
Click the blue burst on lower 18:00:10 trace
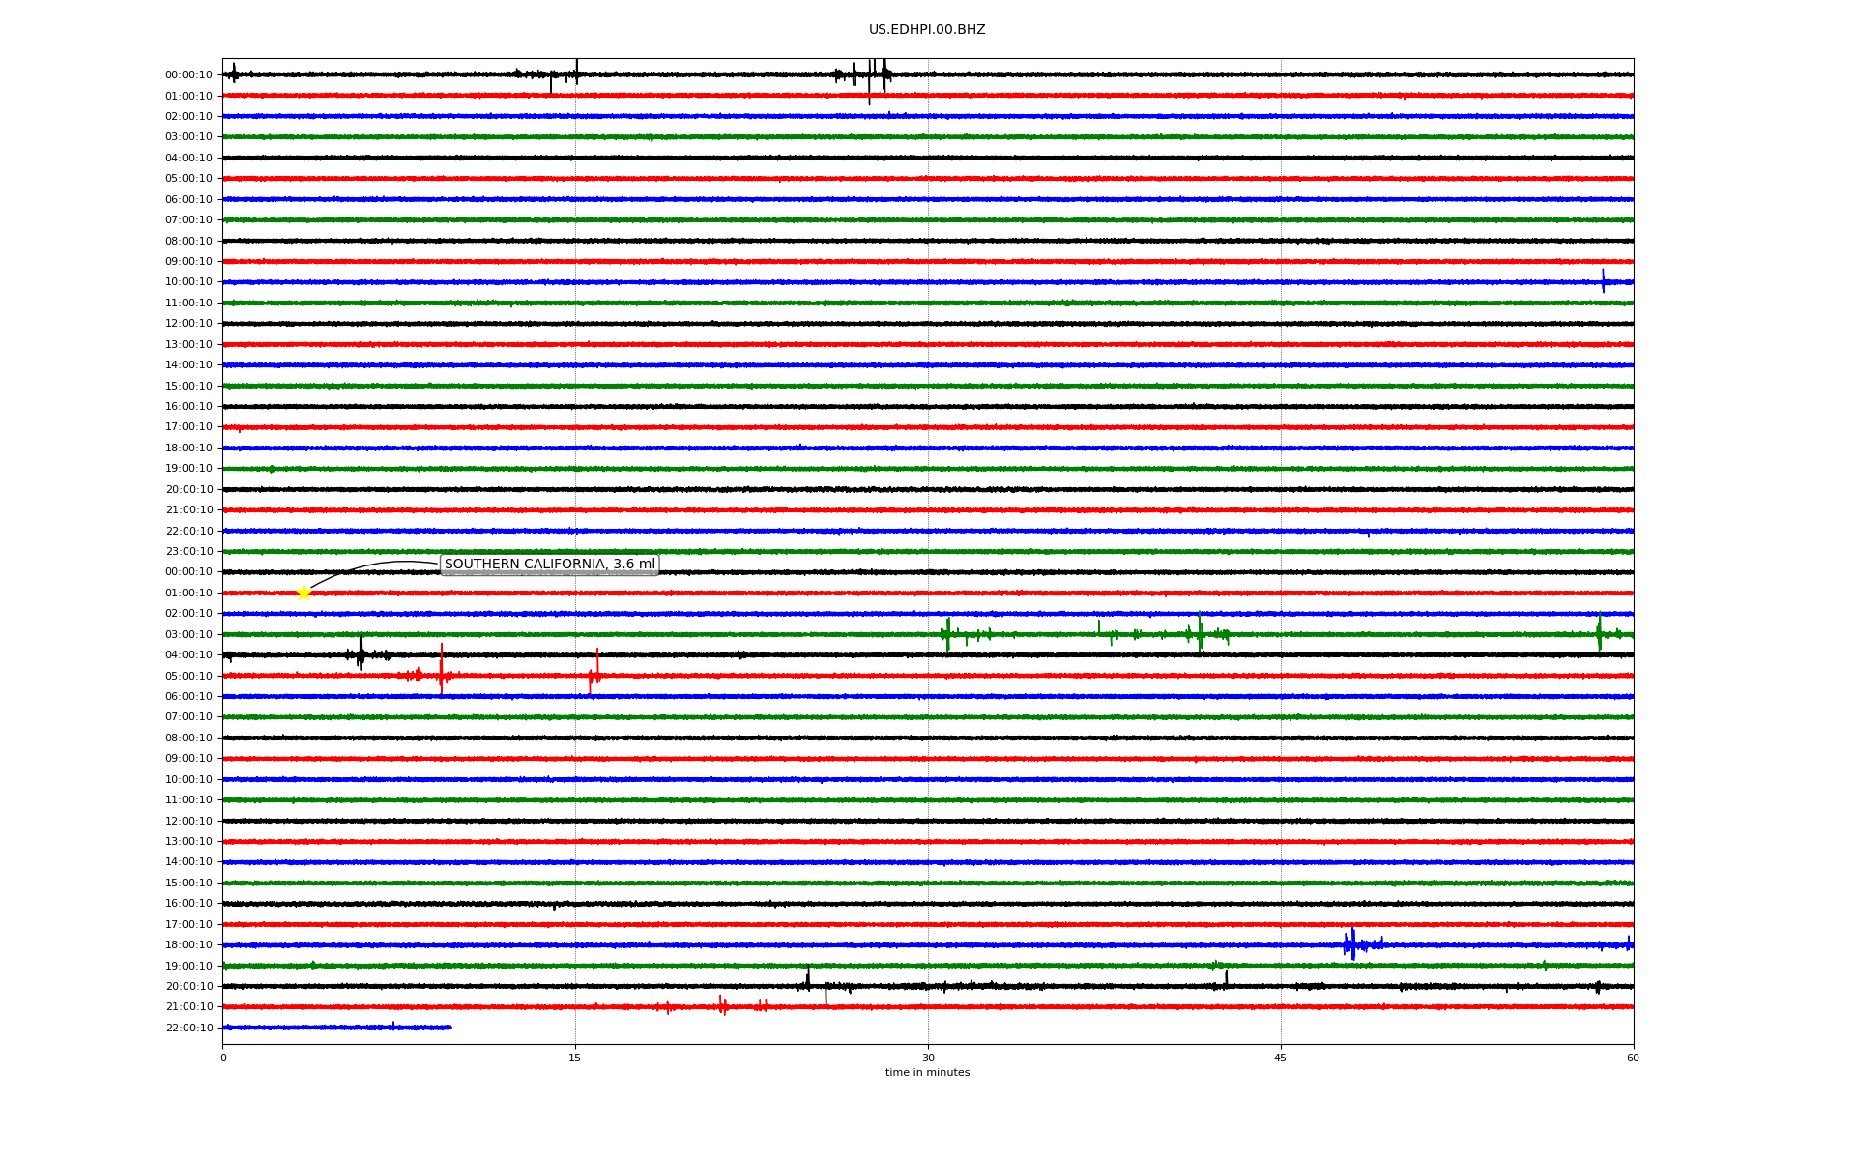(x=1352, y=944)
